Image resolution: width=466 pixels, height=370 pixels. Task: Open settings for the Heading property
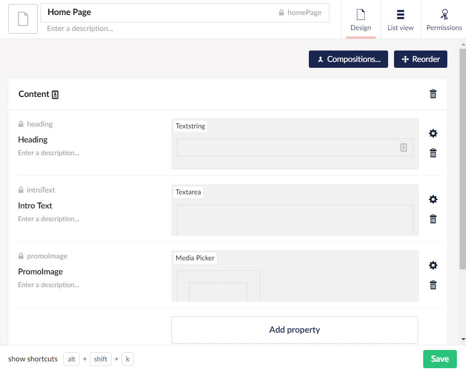point(432,133)
